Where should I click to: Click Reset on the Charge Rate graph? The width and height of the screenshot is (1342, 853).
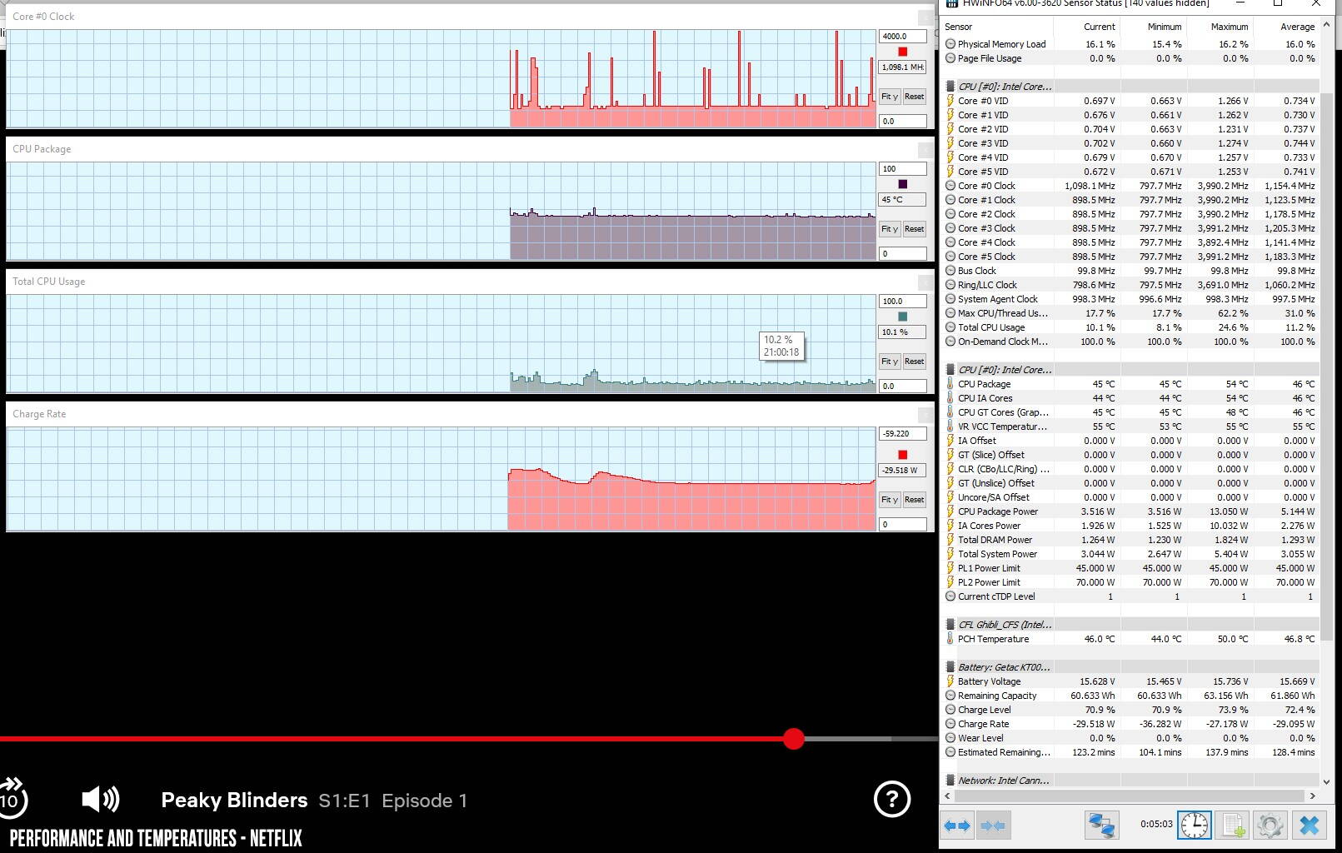(x=914, y=500)
